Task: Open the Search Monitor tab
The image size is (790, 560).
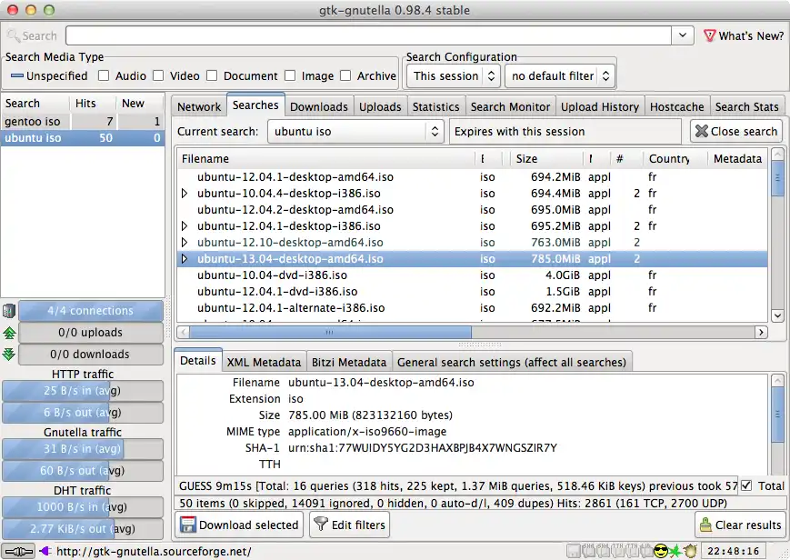Action: coord(510,107)
